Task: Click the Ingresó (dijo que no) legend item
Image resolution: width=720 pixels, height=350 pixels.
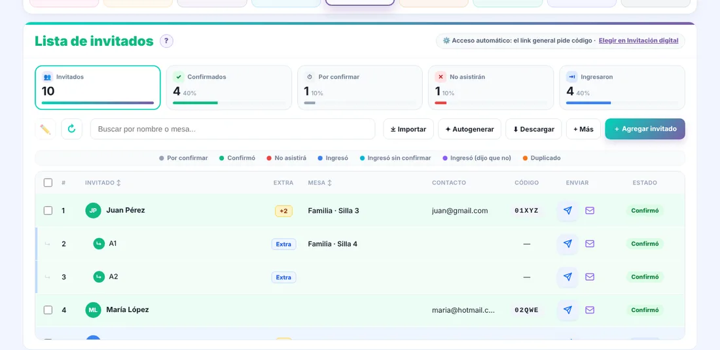Action: [477, 158]
